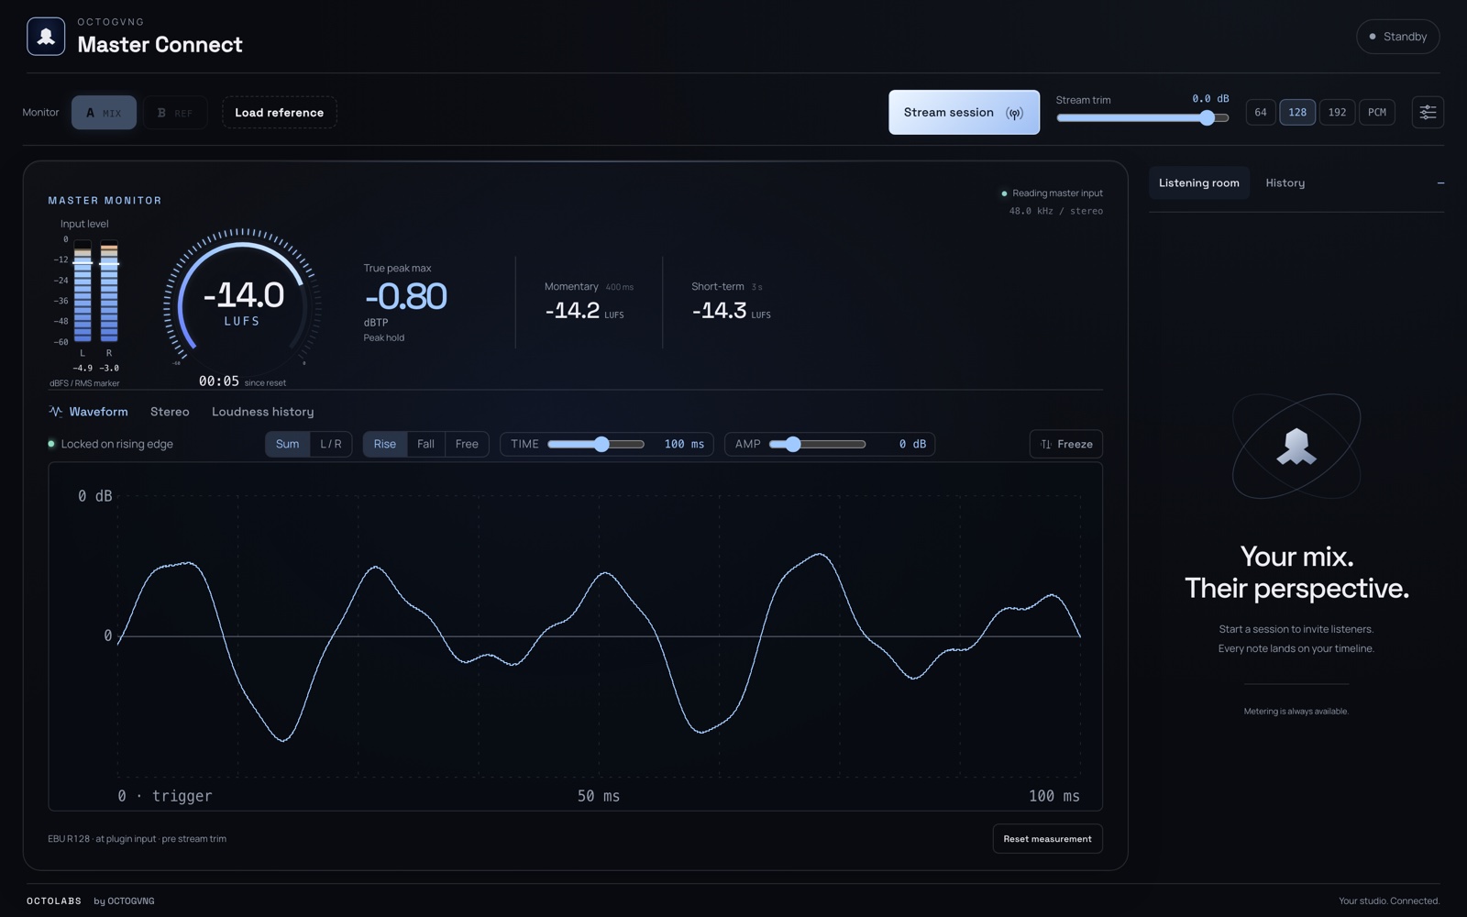Select PCM stream quality
This screenshot has width=1467, height=917.
[1377, 112]
